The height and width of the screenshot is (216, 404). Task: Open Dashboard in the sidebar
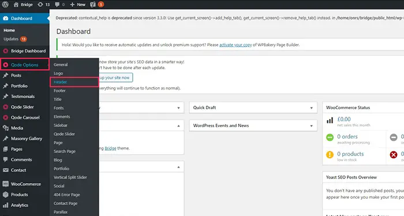[25, 18]
